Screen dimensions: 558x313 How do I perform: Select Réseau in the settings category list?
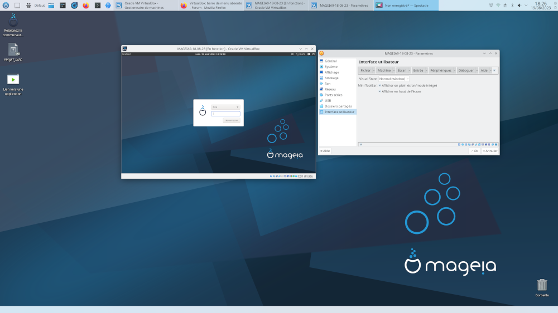[x=338, y=89]
